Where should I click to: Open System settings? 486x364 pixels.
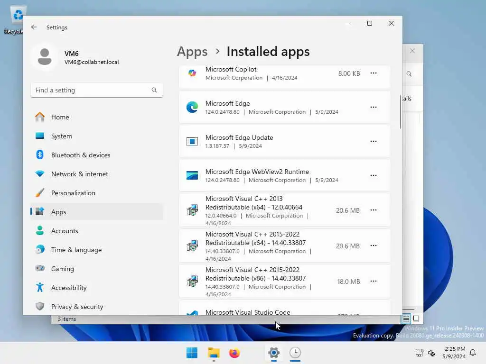97,136
